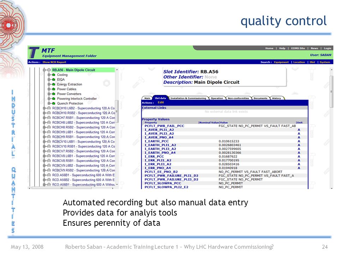Open the Main tab
The width and height of the screenshot is (339, 254).
[147, 98]
